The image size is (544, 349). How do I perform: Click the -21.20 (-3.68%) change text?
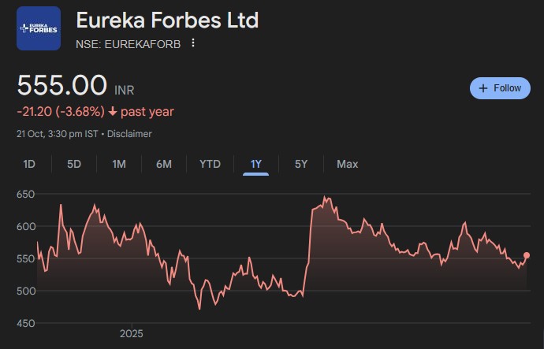click(61, 112)
